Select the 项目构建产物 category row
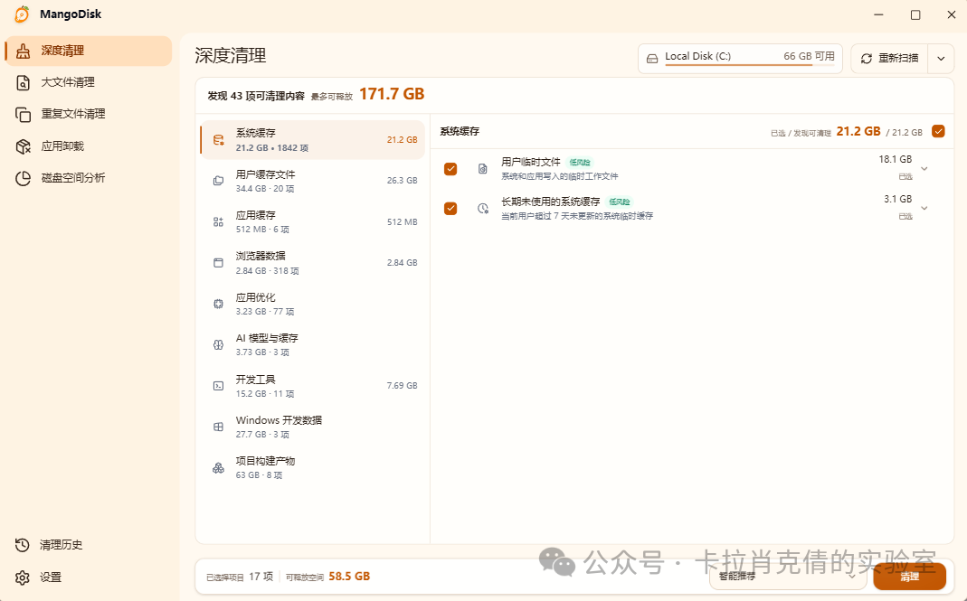 coord(313,468)
